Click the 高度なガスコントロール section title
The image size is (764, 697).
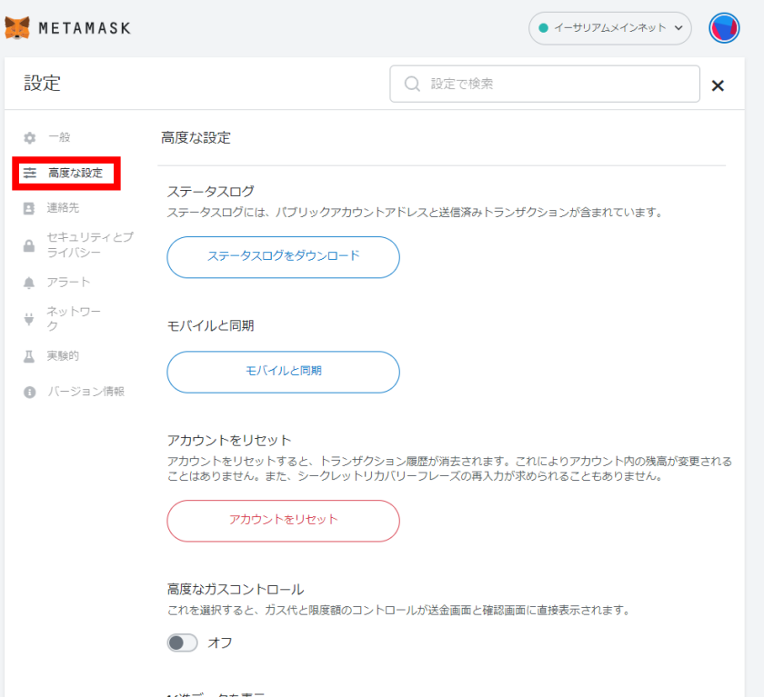pyautogui.click(x=236, y=590)
